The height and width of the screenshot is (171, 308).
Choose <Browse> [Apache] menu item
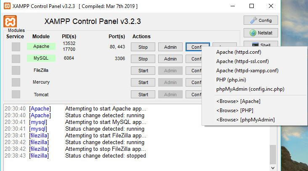click(238, 101)
